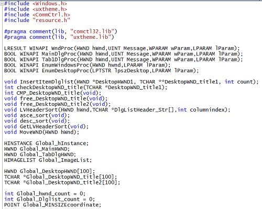This screenshot has height=209, width=262.
Task: Click the Tab1DlgProc declaration line
Action: 124,60
